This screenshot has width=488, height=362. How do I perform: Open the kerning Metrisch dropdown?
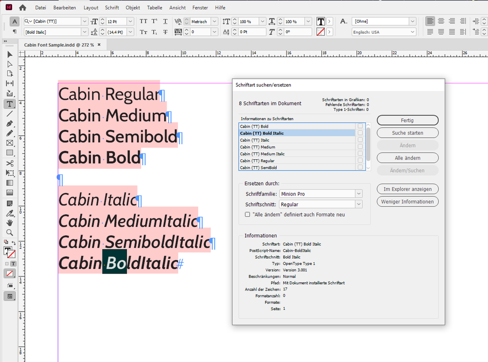coord(214,21)
